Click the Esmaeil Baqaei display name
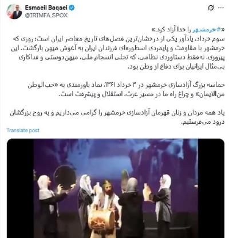The height and width of the screenshot is (238, 229). pyautogui.click(x=46, y=7)
